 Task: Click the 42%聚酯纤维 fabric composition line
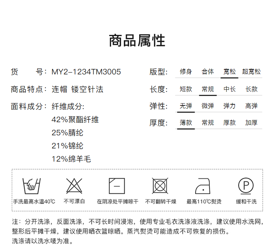pos(75,120)
